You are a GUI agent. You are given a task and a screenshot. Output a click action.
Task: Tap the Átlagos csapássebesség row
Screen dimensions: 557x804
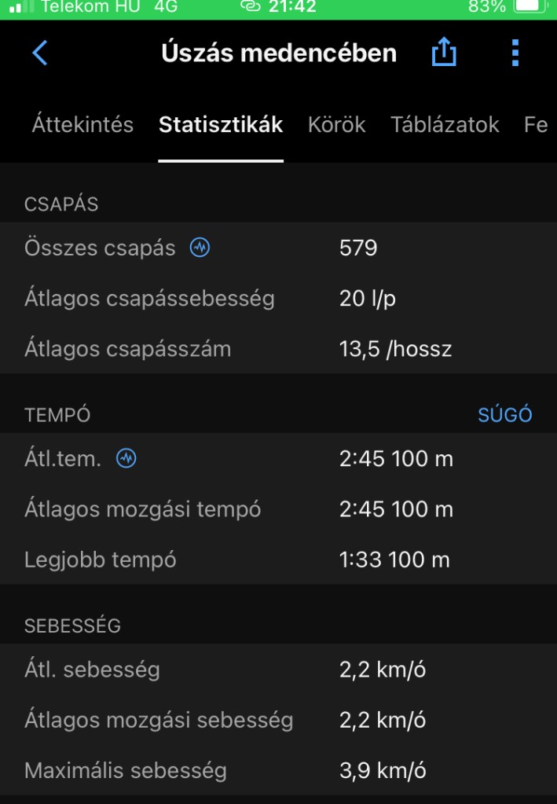(x=278, y=299)
